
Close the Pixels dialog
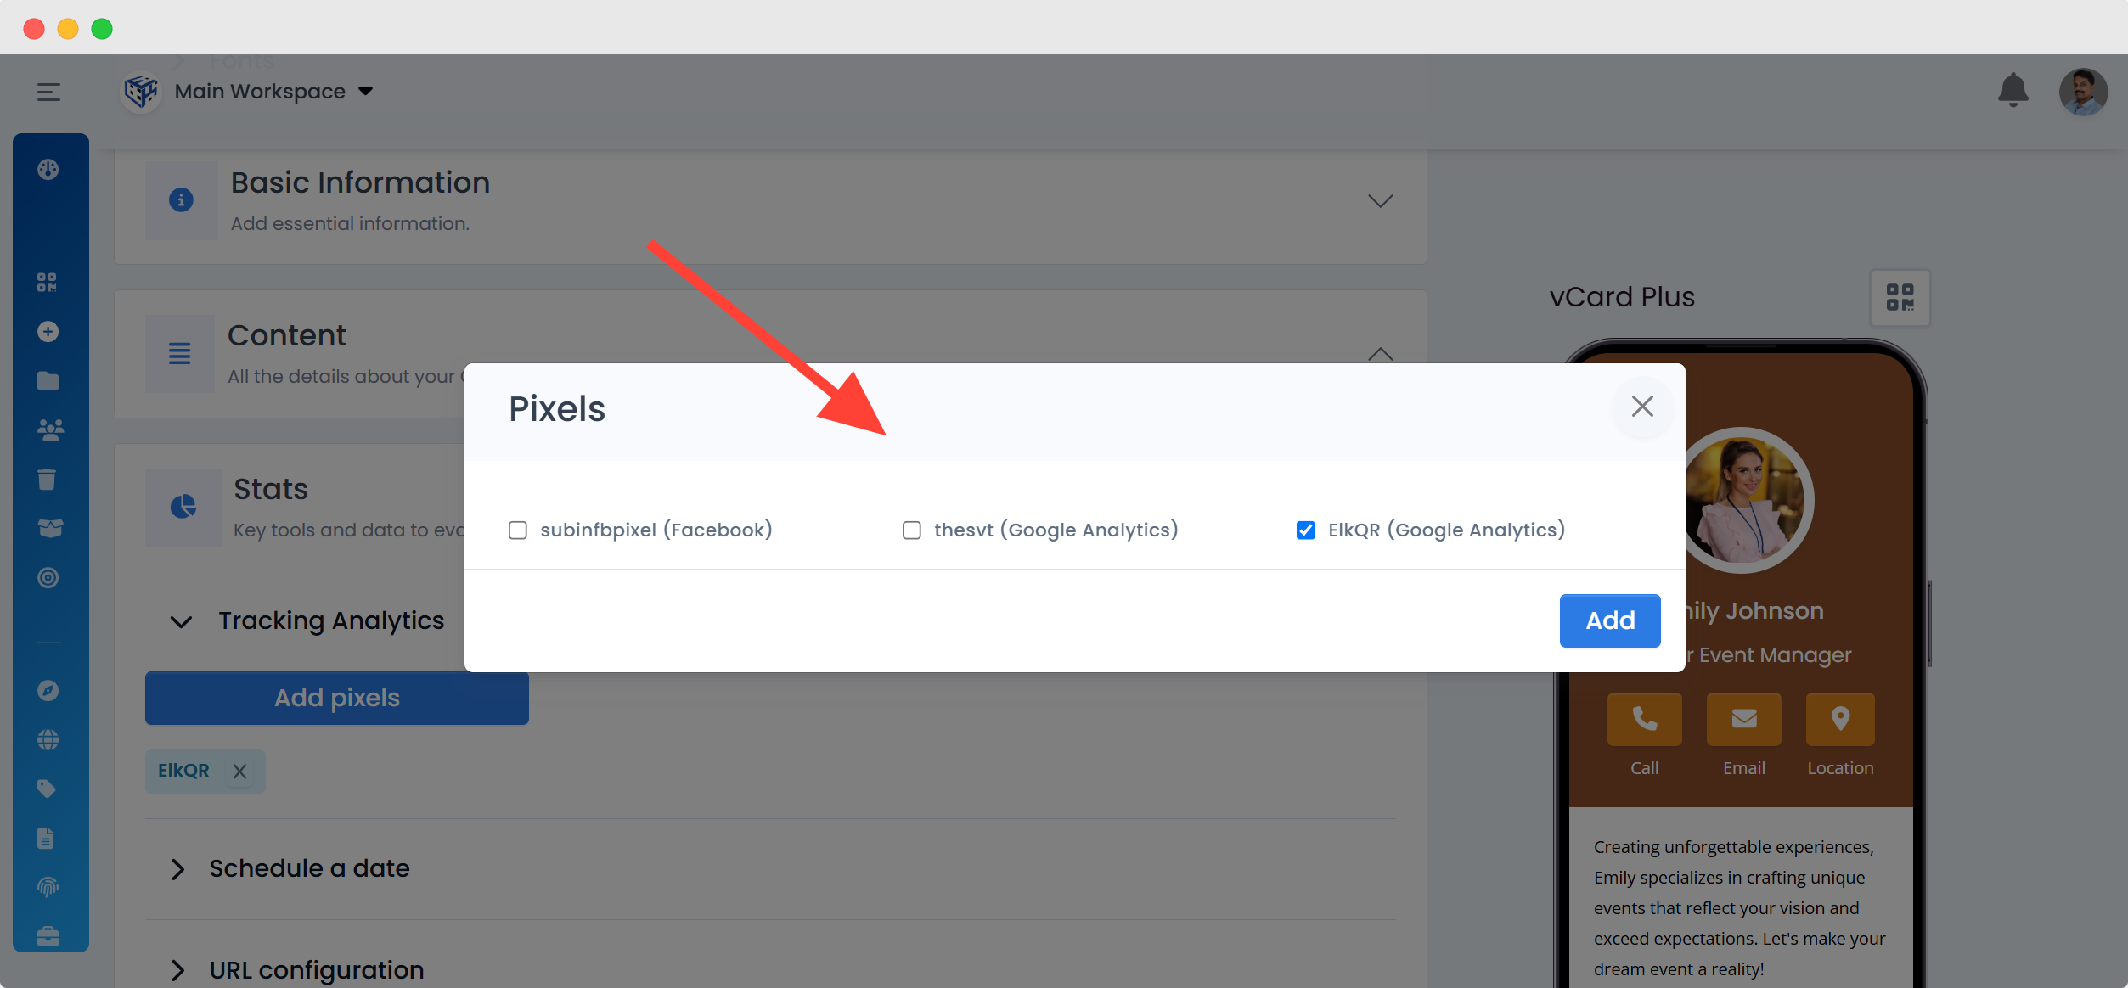(1642, 407)
